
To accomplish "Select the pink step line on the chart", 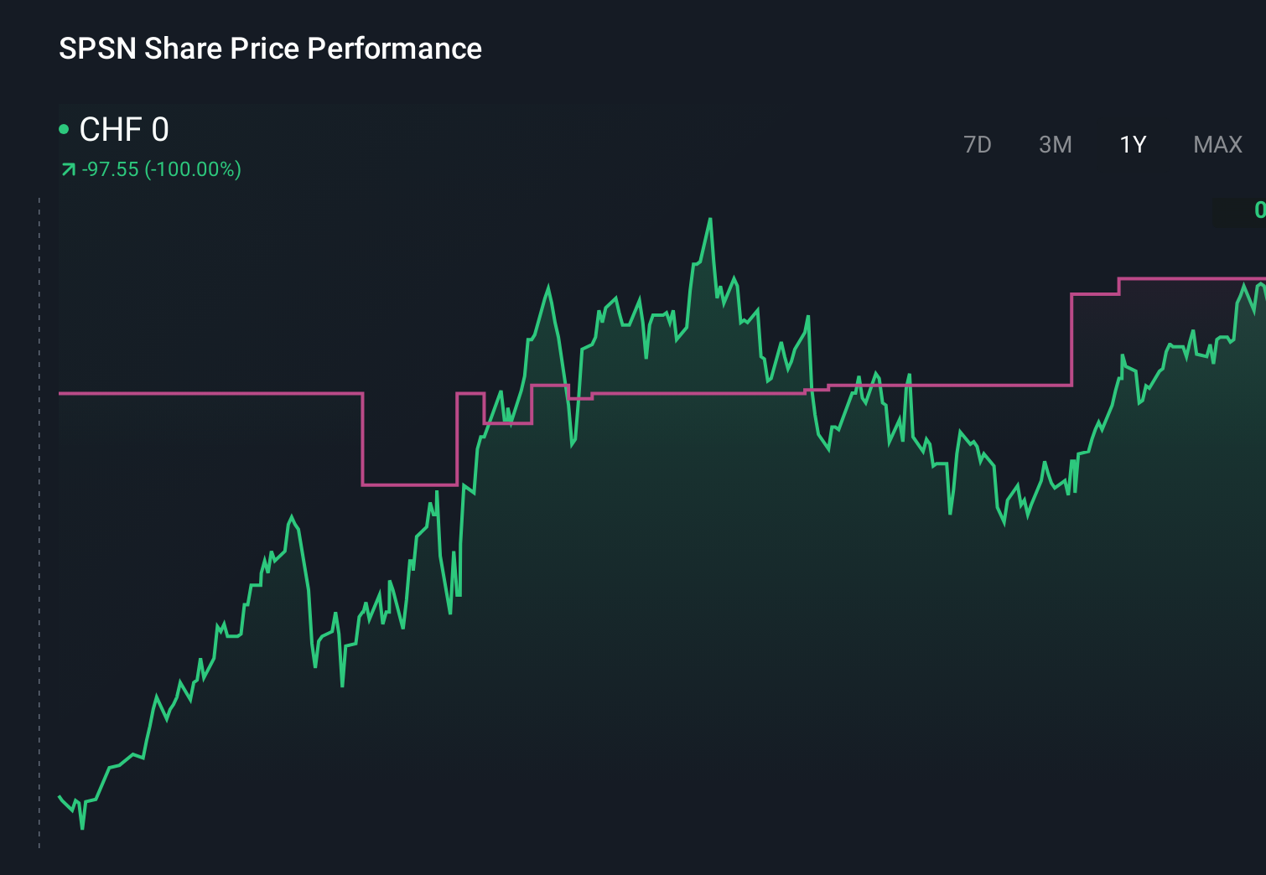I will pos(210,391).
